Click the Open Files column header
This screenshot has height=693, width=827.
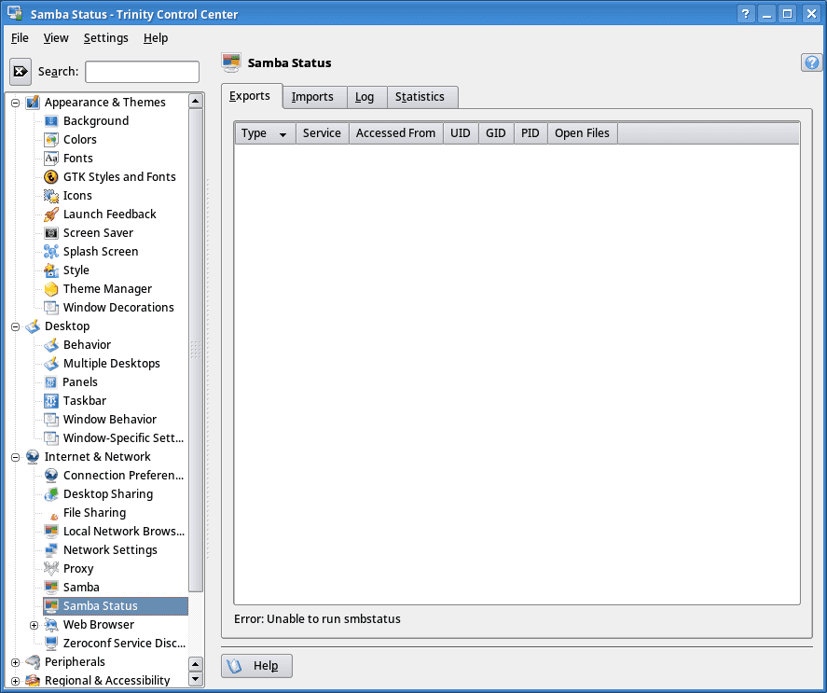583,133
